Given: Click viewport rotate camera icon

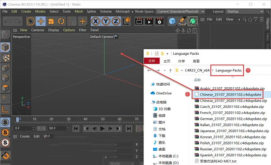Looking at the screenshot, I should tap(189, 31).
